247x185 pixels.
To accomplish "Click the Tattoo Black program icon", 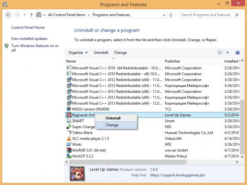I will point(69,132).
